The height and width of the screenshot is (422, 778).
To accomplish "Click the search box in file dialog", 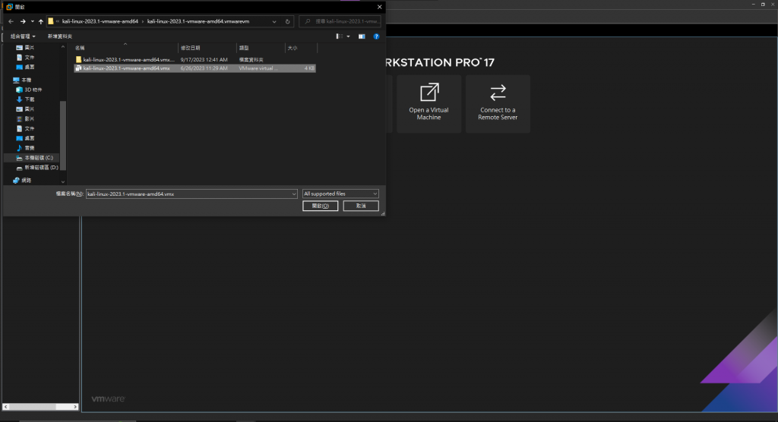I will pyautogui.click(x=340, y=21).
